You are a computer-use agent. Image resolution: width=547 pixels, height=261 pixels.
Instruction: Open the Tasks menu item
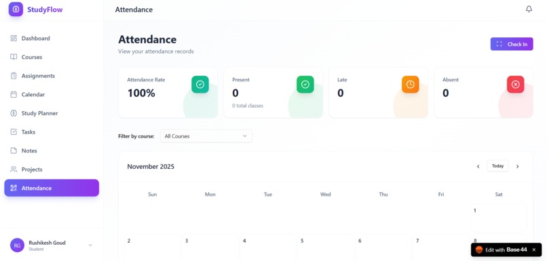(52, 132)
